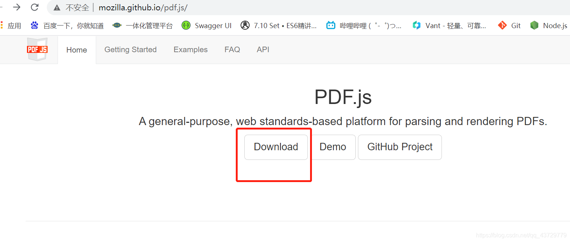
Task: Click the PDF.js logo in navbar
Action: pos(37,49)
